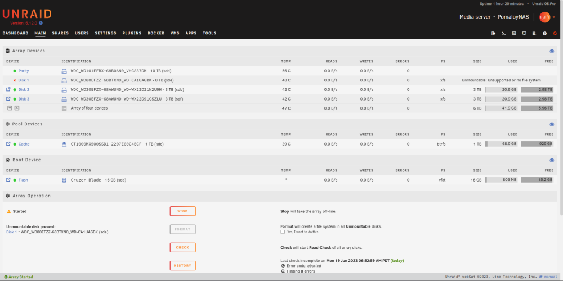The height and width of the screenshot is (281, 563).
Task: Open parity HISTORY button
Action: tap(183, 266)
